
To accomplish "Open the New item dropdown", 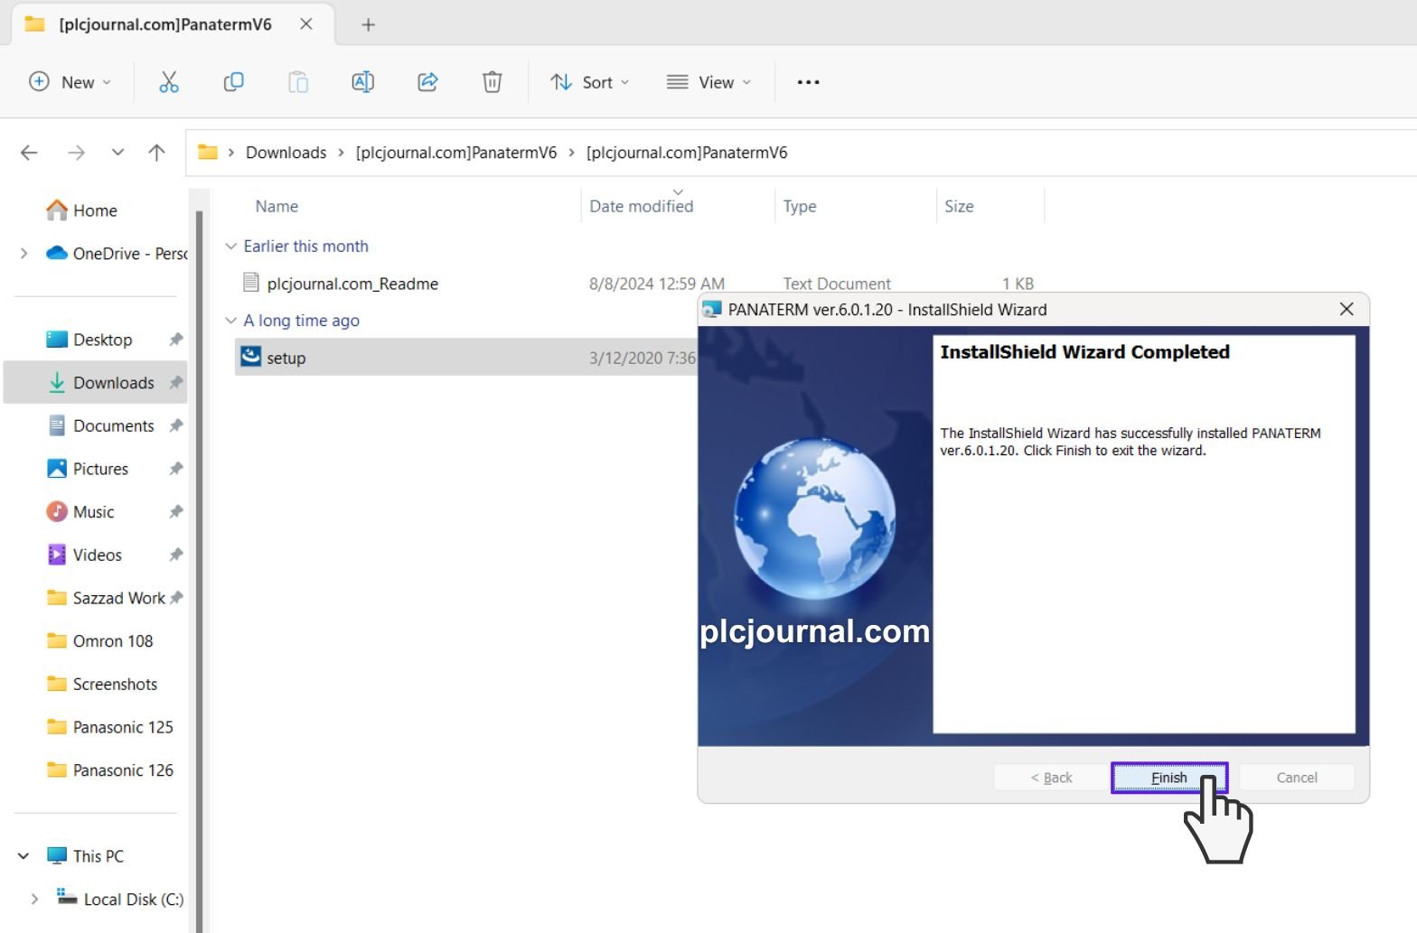I will coord(70,82).
